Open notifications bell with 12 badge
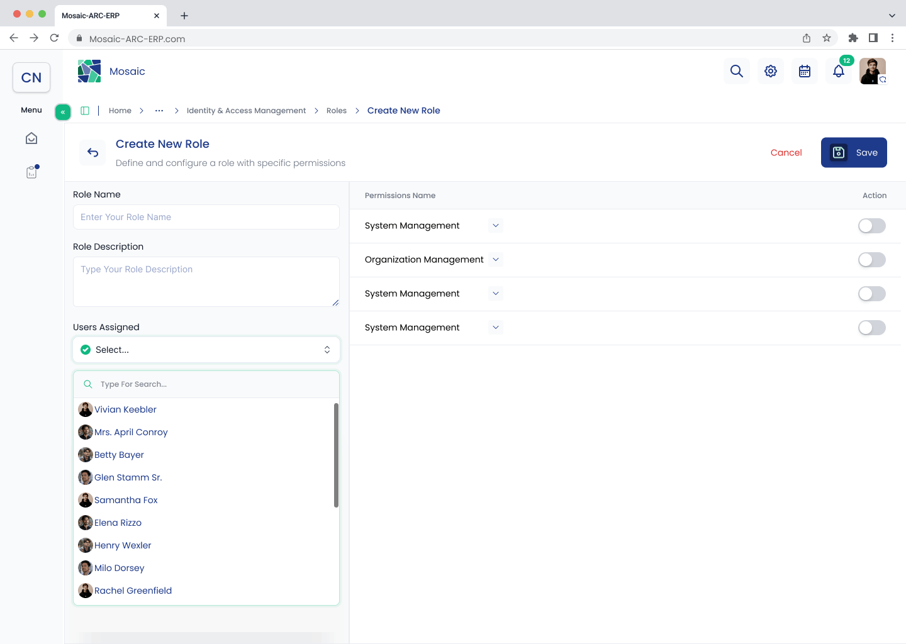The width and height of the screenshot is (906, 644). [839, 71]
